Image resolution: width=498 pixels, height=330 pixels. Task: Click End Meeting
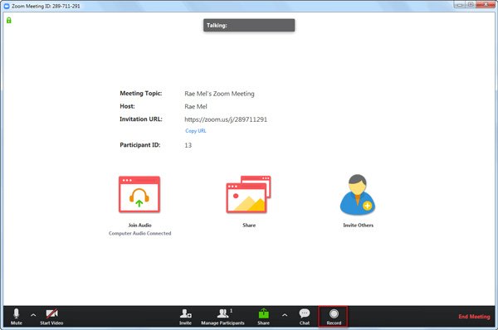(x=474, y=317)
